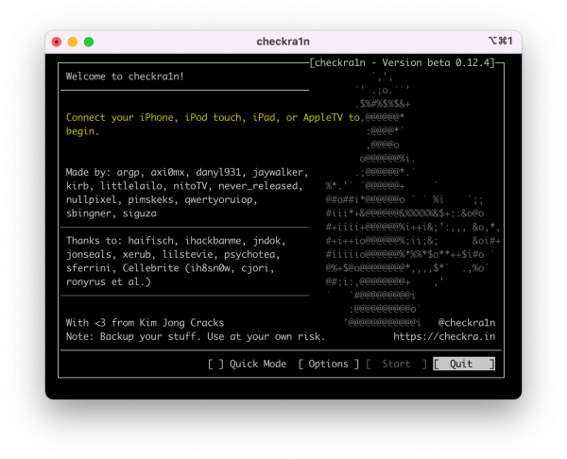Click the Thanks to: haifisch line
Screen dimensions: 567x459
(176, 241)
